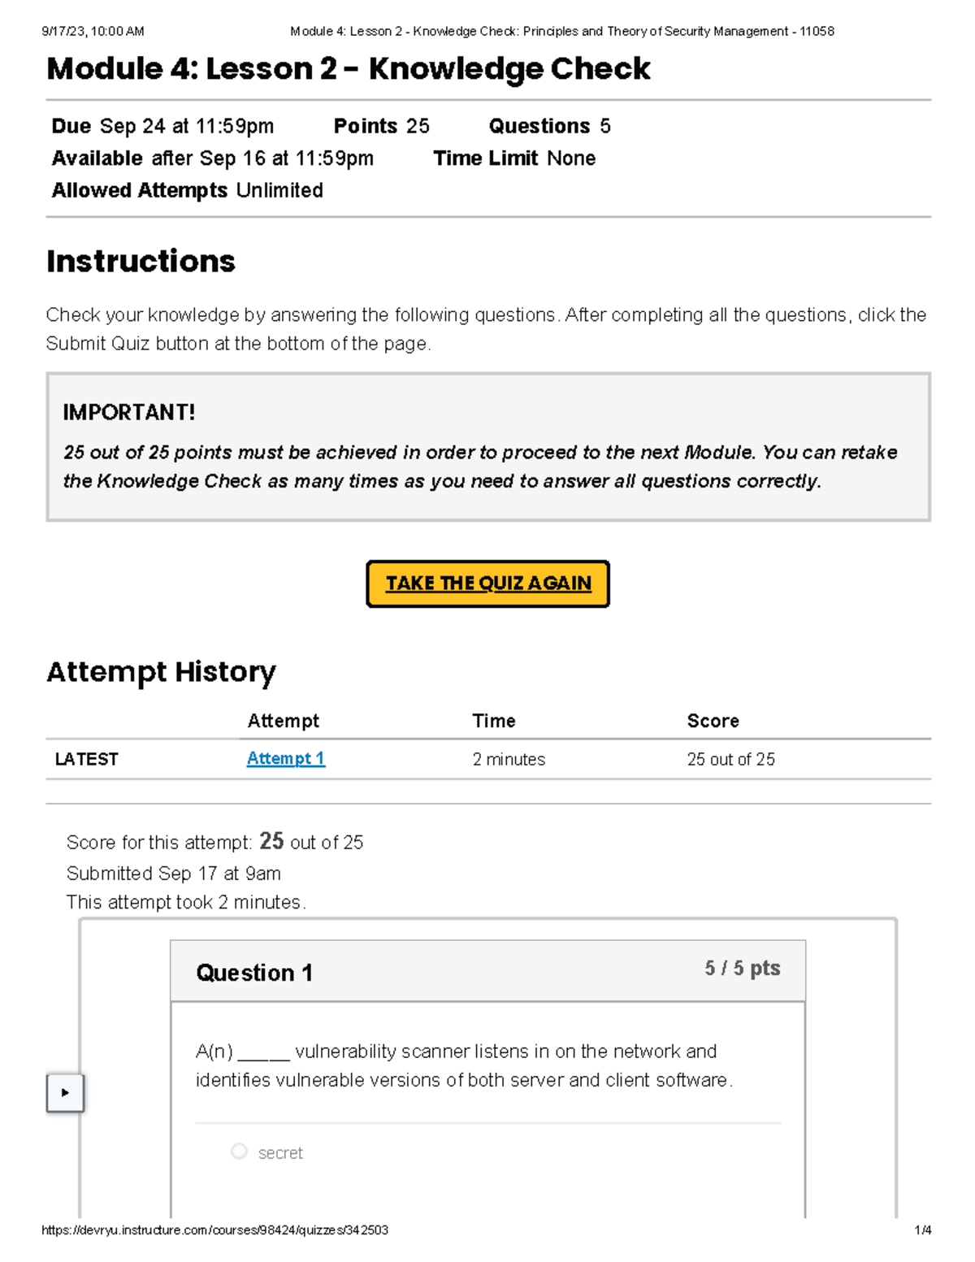The width and height of the screenshot is (975, 1262).
Task: Click the "25 out of 25" table score
Action: point(730,759)
